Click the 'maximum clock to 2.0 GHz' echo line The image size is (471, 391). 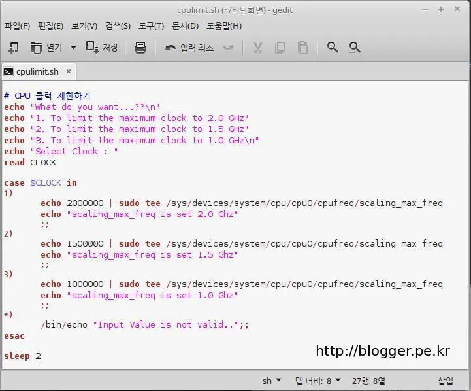click(x=127, y=118)
